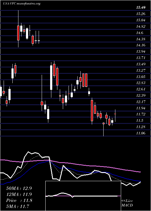Click the MACD inset chart box
The width and height of the screenshot is (151, 211).
tap(83, 196)
